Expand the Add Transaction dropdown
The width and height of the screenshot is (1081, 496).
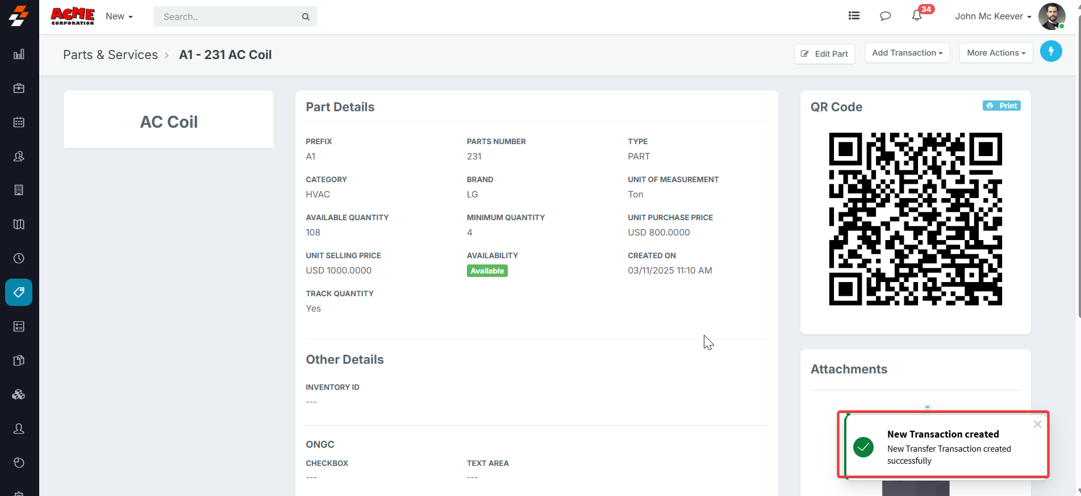[907, 53]
